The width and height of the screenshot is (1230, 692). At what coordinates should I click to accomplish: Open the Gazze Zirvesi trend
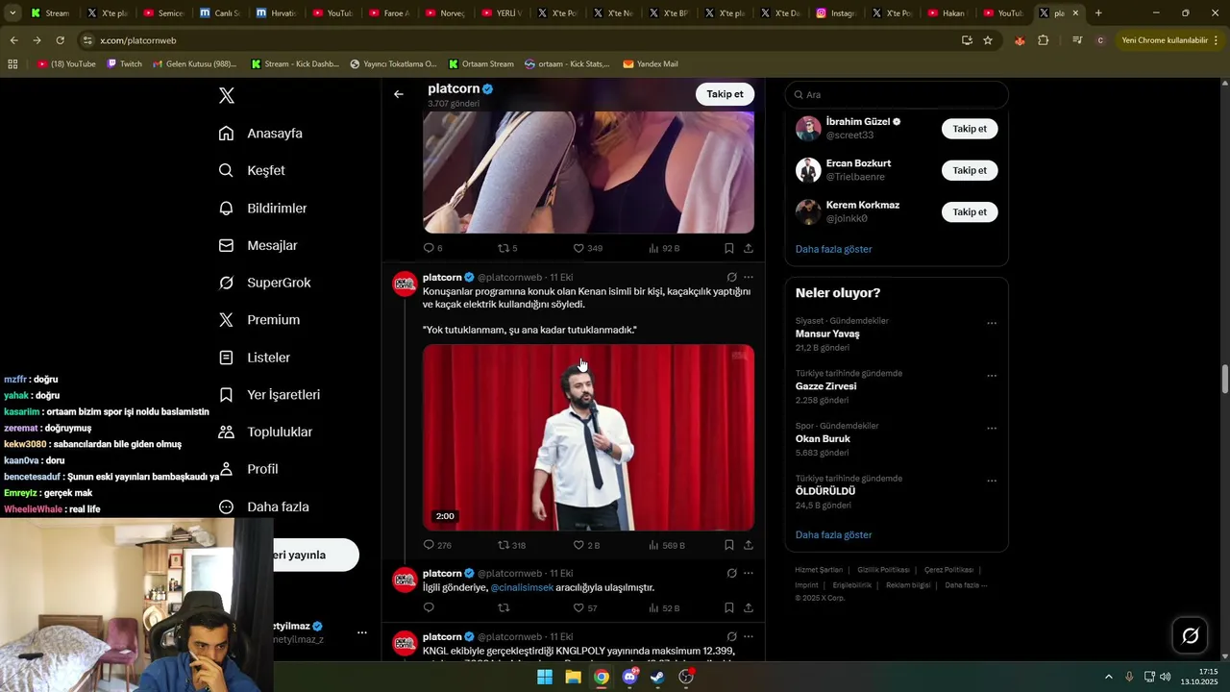coord(825,386)
